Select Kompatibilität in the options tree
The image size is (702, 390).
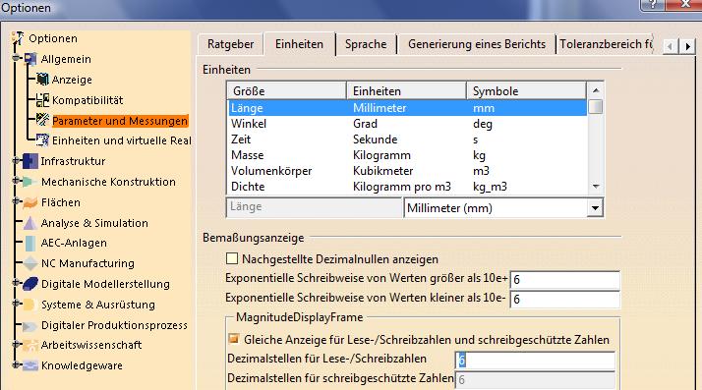88,100
